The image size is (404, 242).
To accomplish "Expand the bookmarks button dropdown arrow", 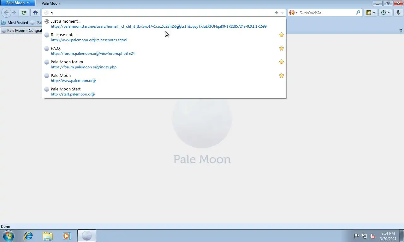I will (374, 13).
